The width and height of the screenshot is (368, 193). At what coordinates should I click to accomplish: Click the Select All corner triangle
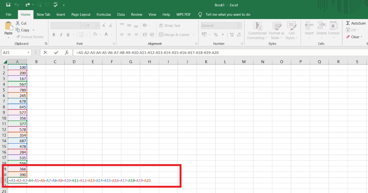pos(5,62)
